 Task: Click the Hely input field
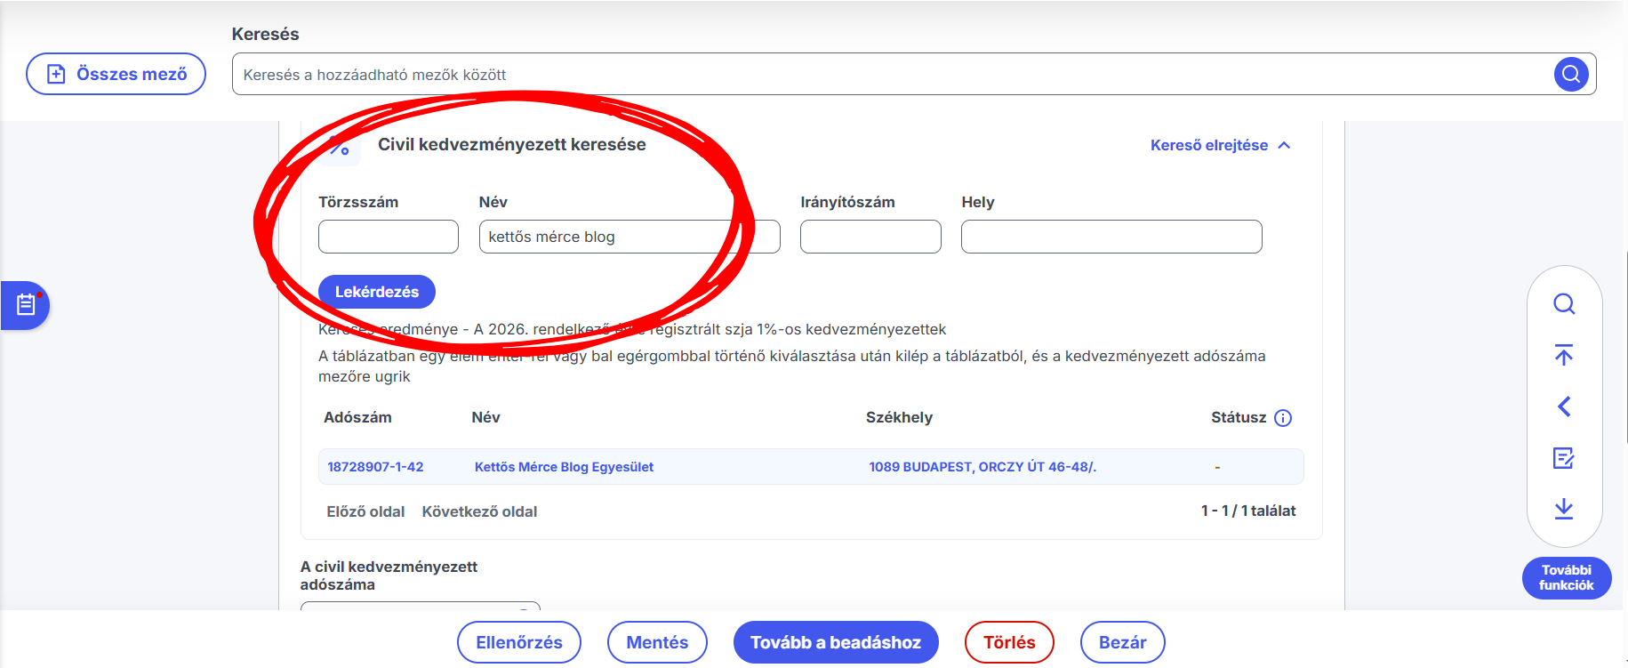(1111, 237)
